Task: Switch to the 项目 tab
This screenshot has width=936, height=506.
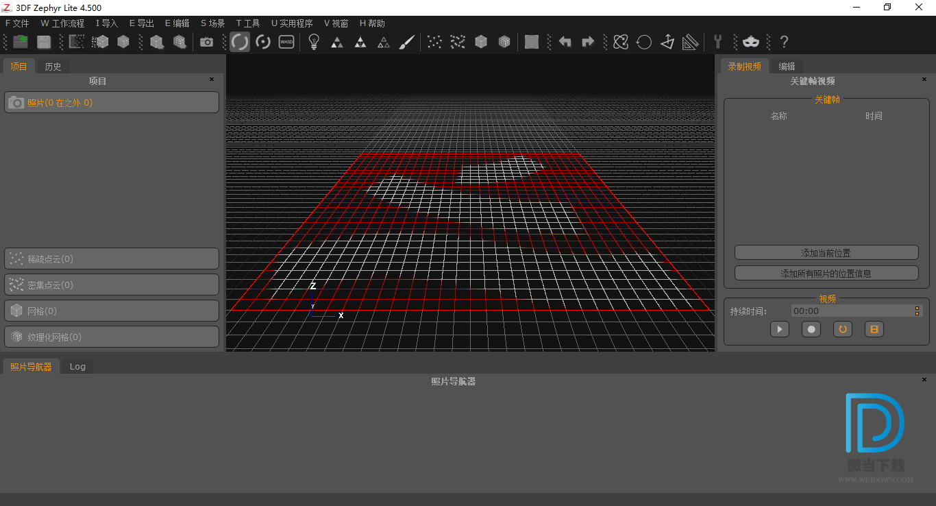Action: point(19,67)
